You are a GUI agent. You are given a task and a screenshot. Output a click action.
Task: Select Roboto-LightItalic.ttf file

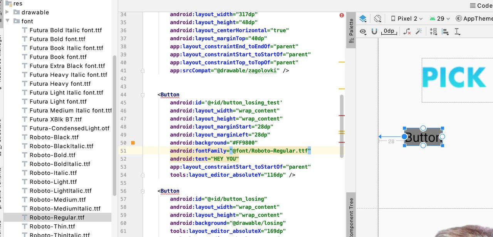(x=60, y=191)
